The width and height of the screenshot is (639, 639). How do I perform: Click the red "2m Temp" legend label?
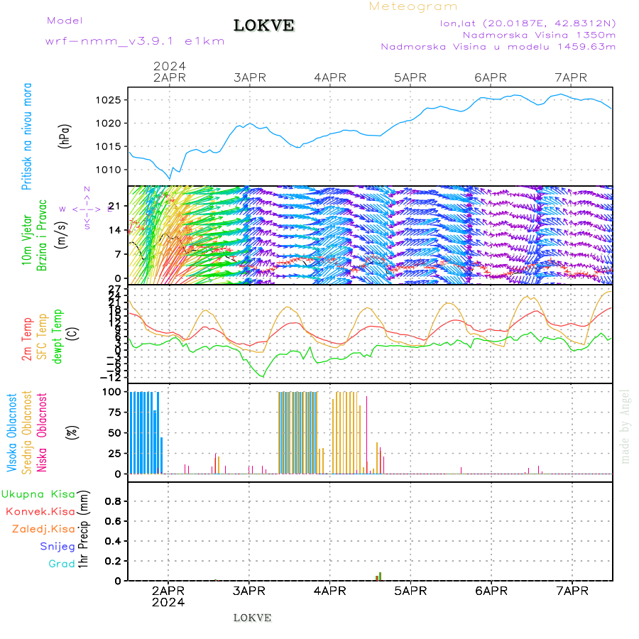click(26, 339)
